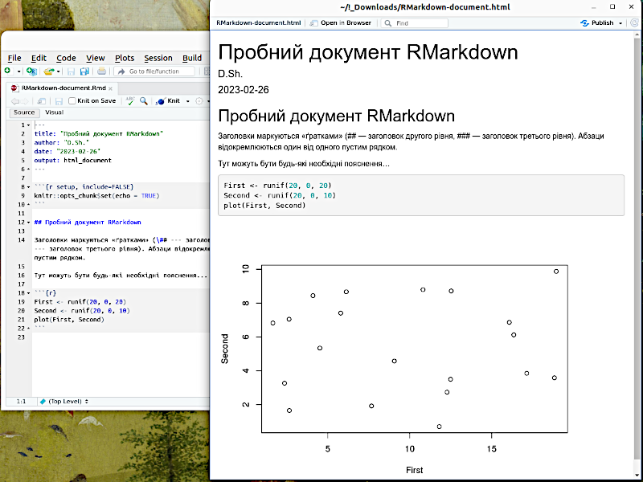The height and width of the screenshot is (482, 643).
Task: Focus the Go to file/function field
Action: pos(154,71)
